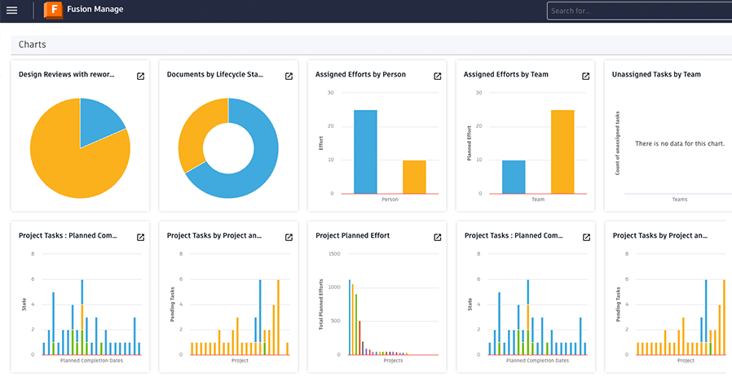The image size is (732, 381).
Task: Pop out the Design Reviews chart
Action: (x=140, y=76)
